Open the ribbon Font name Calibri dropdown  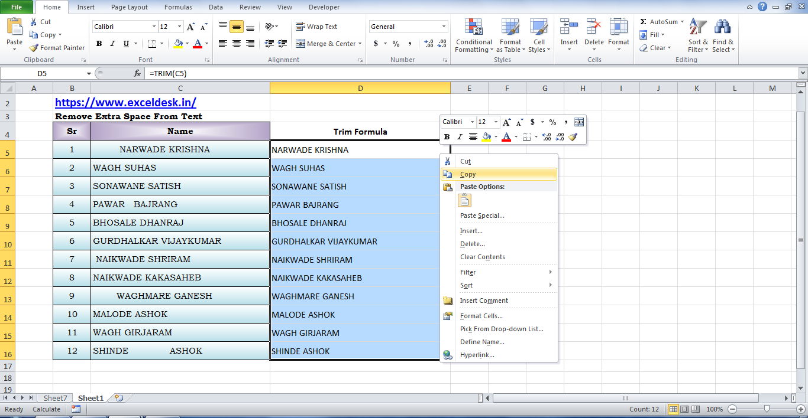[154, 27]
